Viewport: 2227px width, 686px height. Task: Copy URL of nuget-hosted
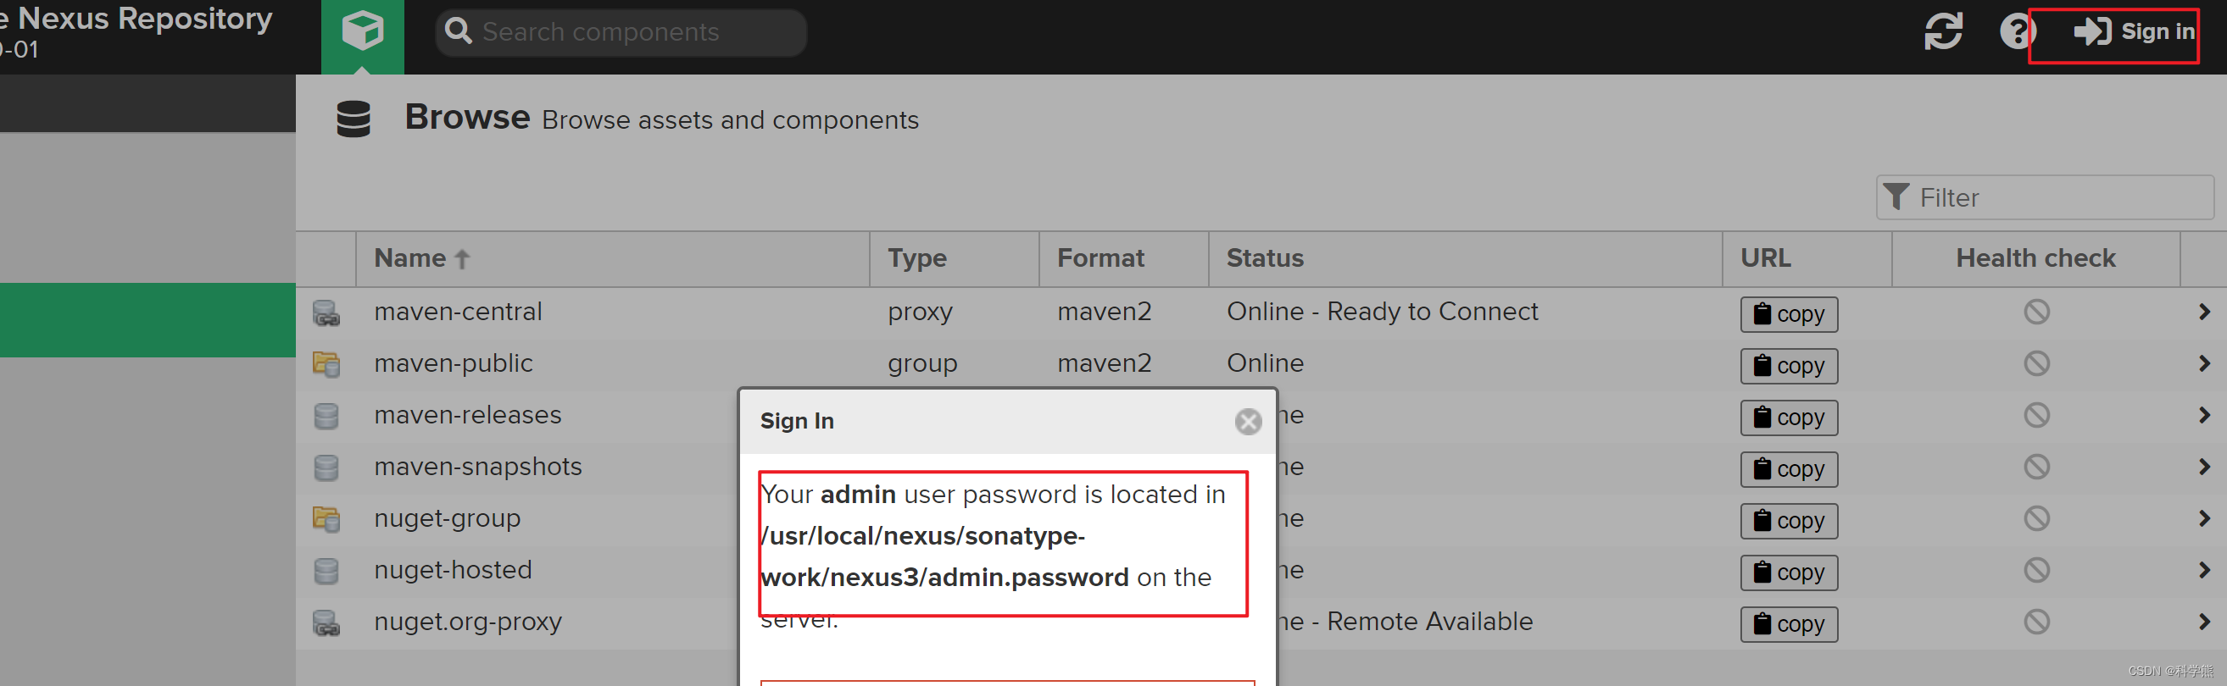pos(1788,573)
